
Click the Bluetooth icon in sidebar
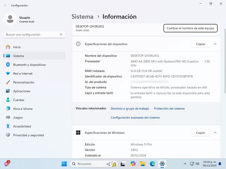8,64
